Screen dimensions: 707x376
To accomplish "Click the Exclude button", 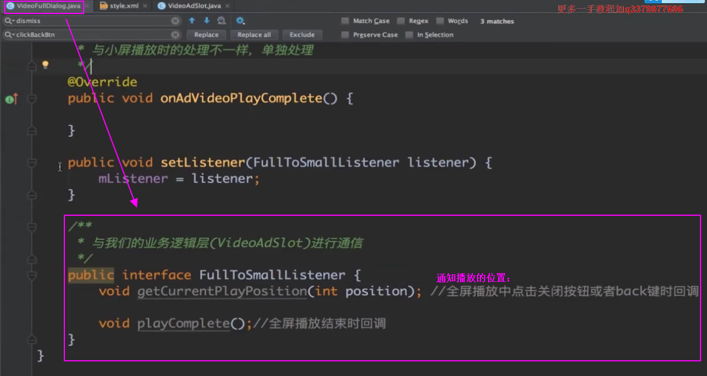I will (302, 35).
